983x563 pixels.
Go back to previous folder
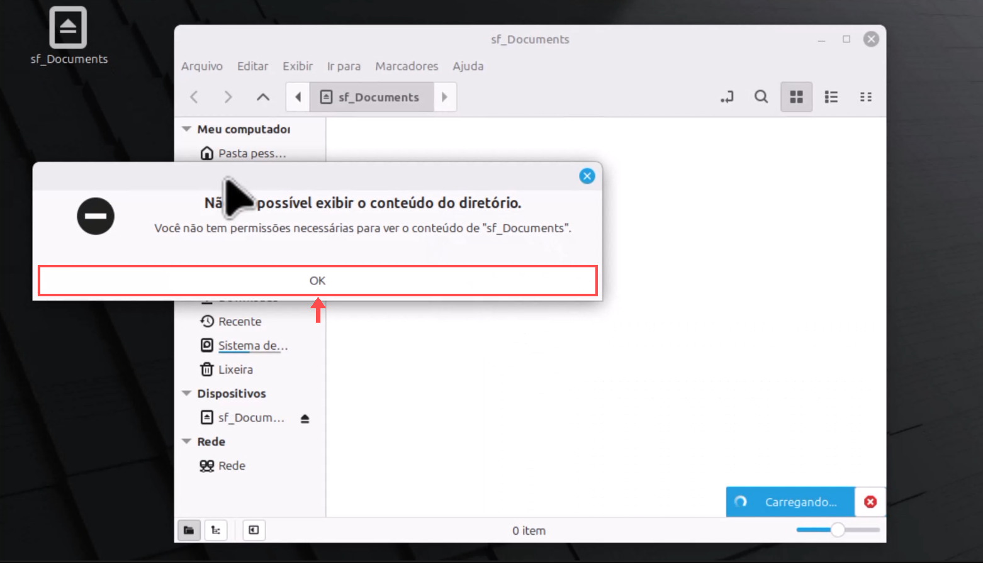click(194, 97)
